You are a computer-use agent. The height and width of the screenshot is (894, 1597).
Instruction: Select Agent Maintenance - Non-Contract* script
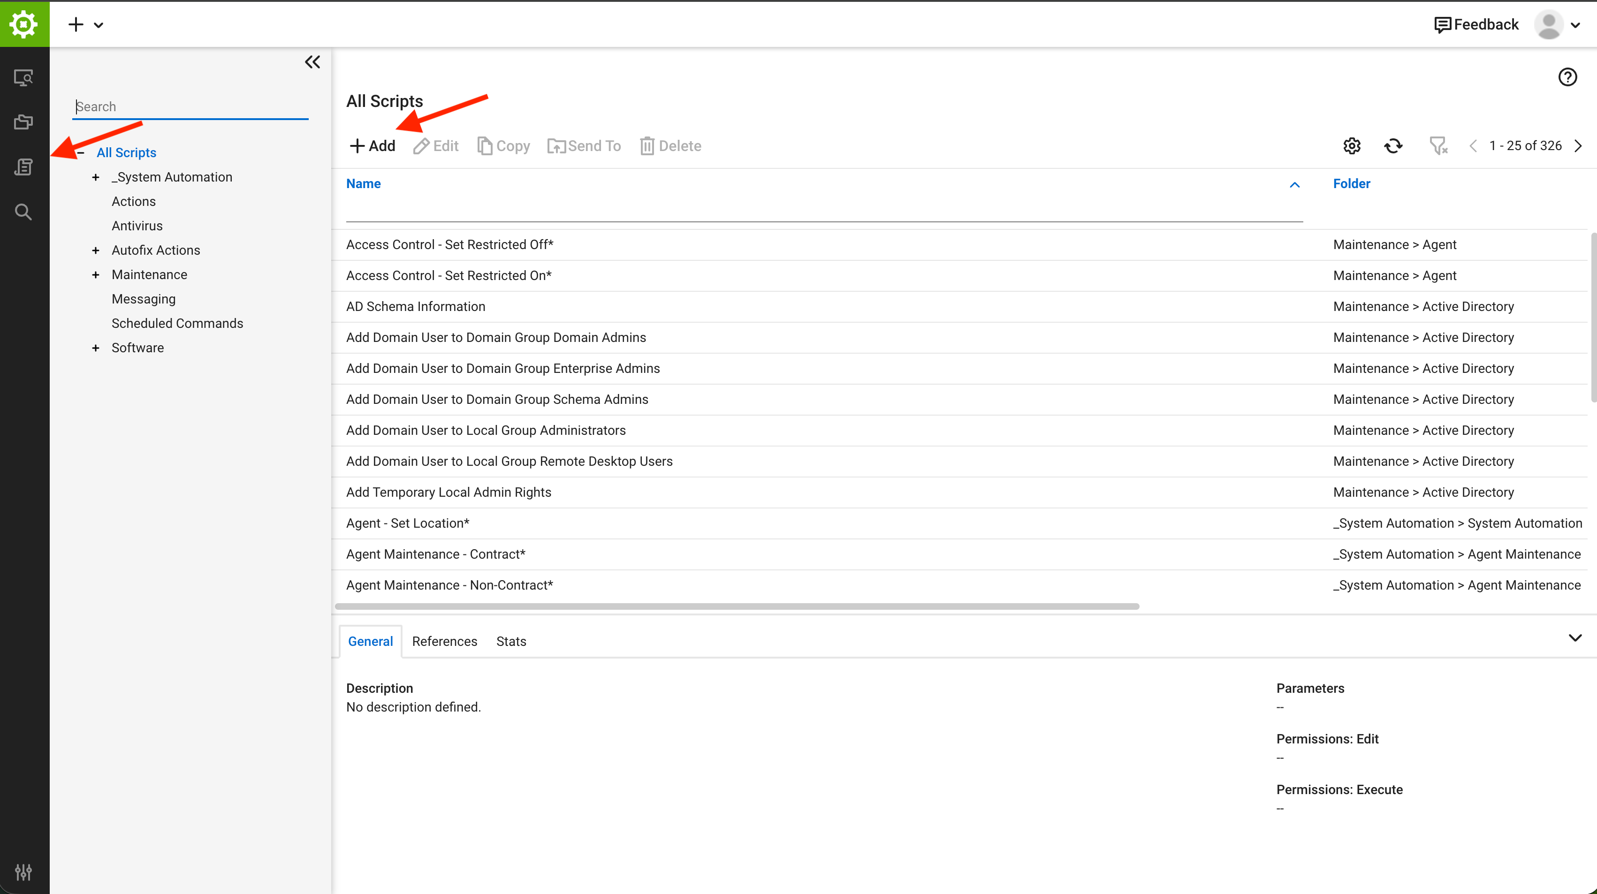[959, 586]
